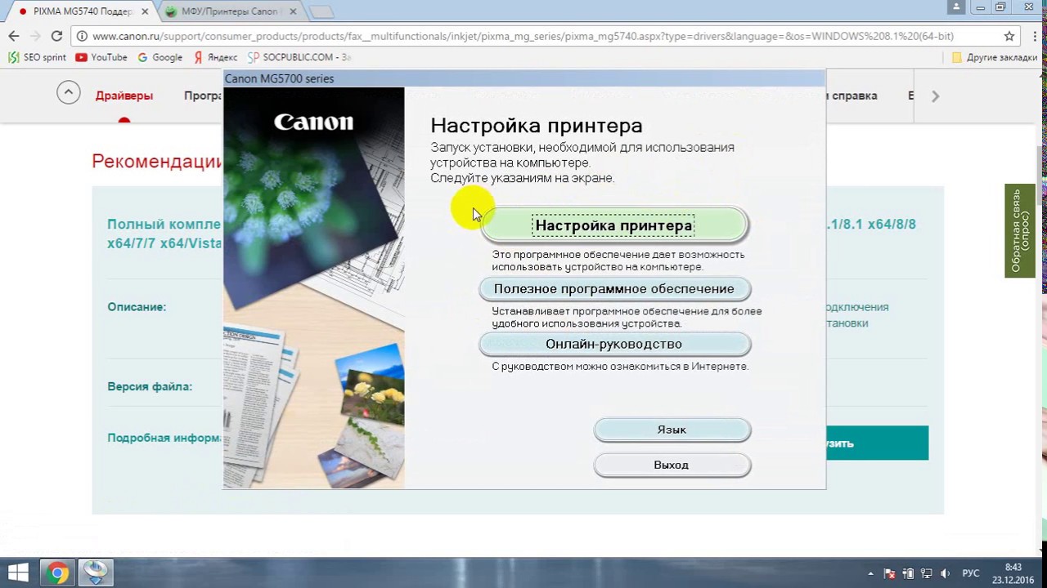Open the Яндекс bookmark

click(x=215, y=57)
